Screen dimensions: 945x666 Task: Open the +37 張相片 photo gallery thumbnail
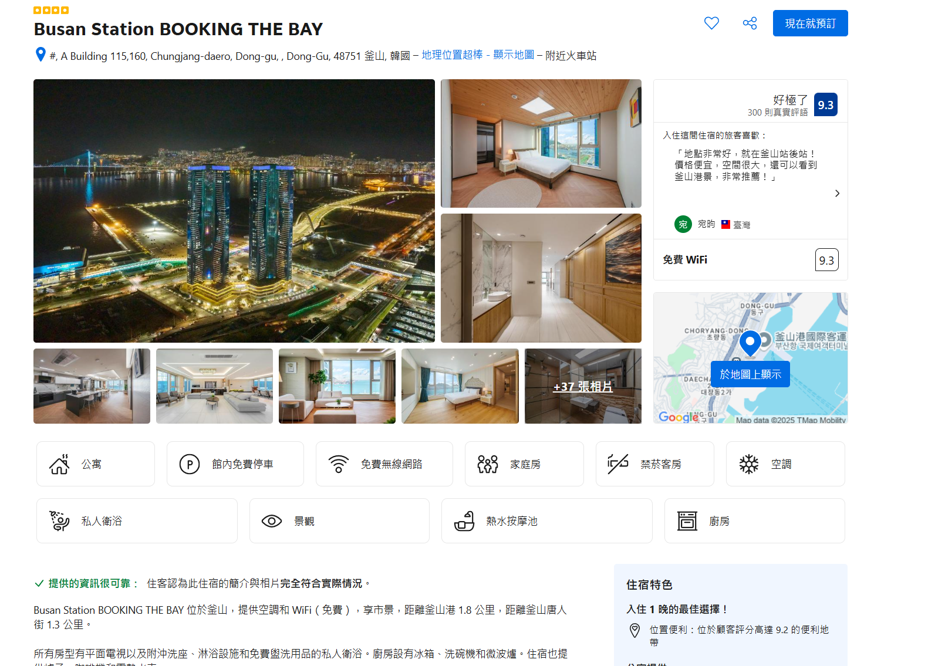tap(583, 386)
